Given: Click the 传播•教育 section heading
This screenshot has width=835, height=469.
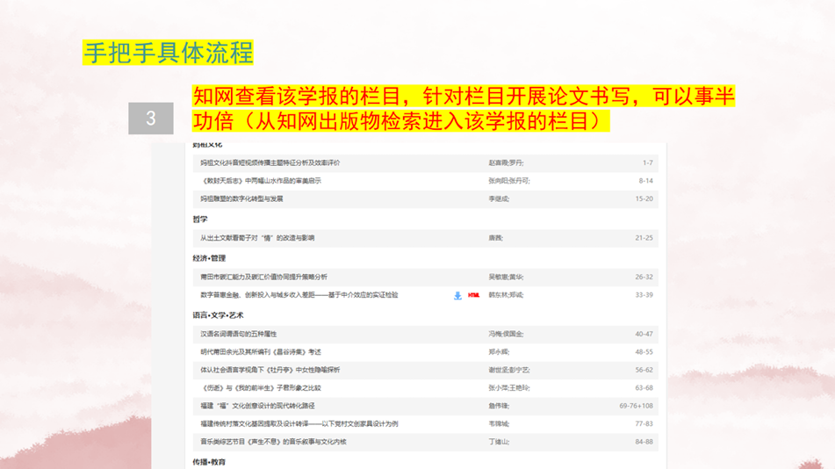Looking at the screenshot, I should 209,461.
